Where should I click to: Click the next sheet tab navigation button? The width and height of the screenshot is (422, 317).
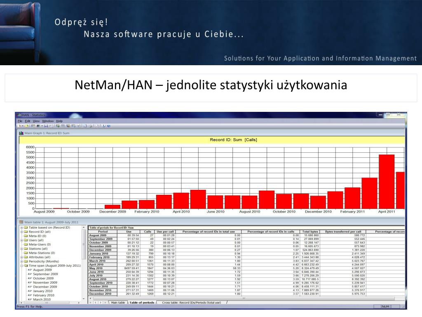[x=101, y=303]
